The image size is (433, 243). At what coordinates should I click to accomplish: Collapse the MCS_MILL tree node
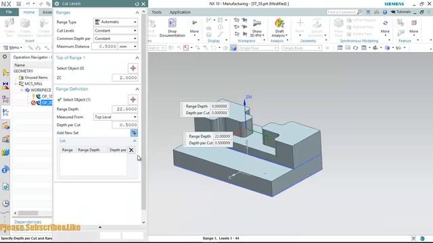click(16, 84)
